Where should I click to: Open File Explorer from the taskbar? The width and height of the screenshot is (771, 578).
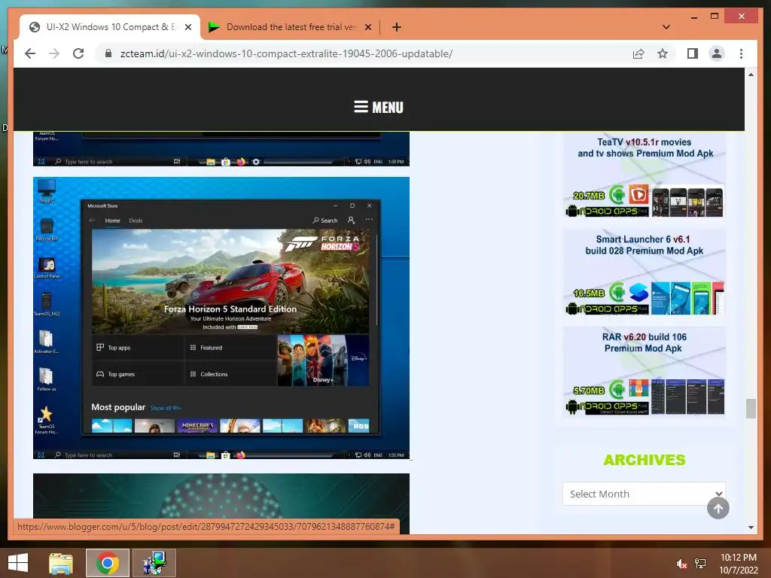click(x=61, y=563)
